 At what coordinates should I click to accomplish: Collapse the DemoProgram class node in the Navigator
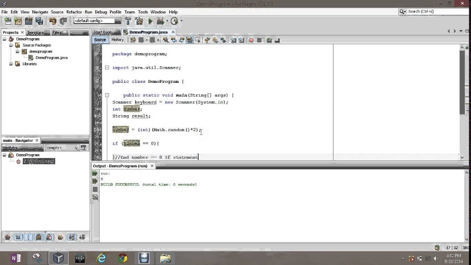click(x=4, y=155)
